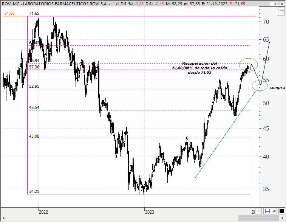Click the 65 price axis label
286x222 pixels.
click(266, 40)
